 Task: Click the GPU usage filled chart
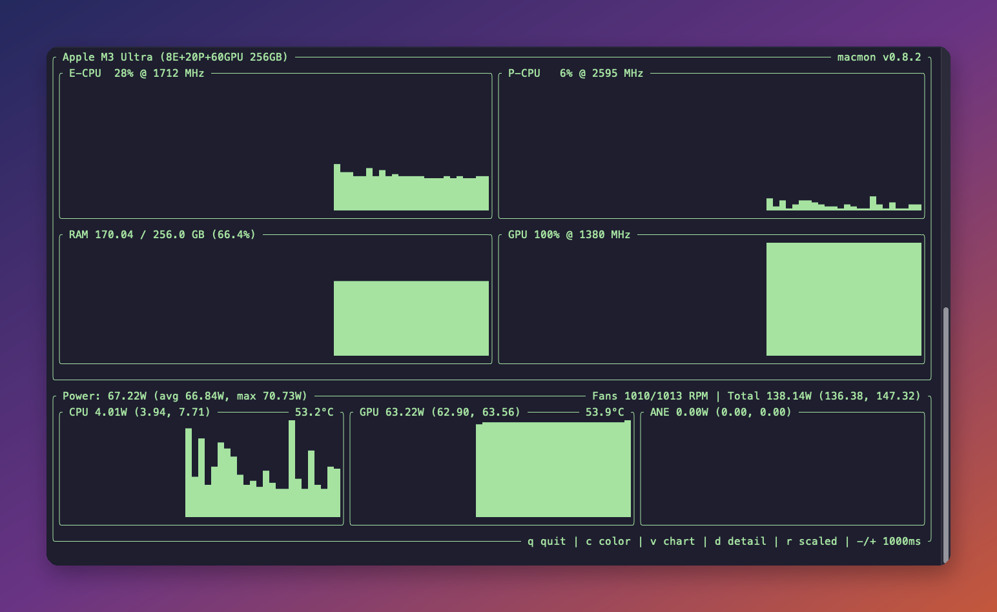[844, 299]
